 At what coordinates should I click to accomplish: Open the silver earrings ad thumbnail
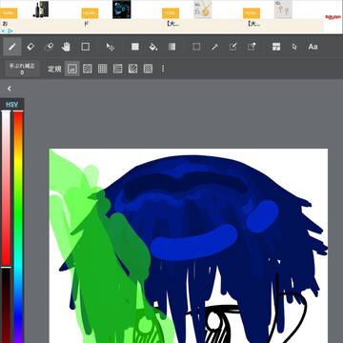coord(283,10)
